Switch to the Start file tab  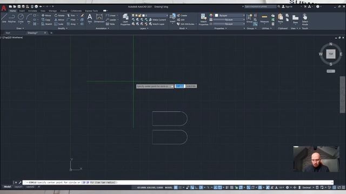[x=8, y=33]
